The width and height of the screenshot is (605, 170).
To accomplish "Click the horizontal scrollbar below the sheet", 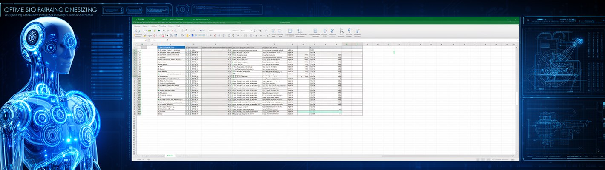I will [x=383, y=156].
